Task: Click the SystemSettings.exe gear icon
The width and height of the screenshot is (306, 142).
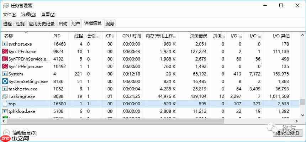Action: (5, 81)
